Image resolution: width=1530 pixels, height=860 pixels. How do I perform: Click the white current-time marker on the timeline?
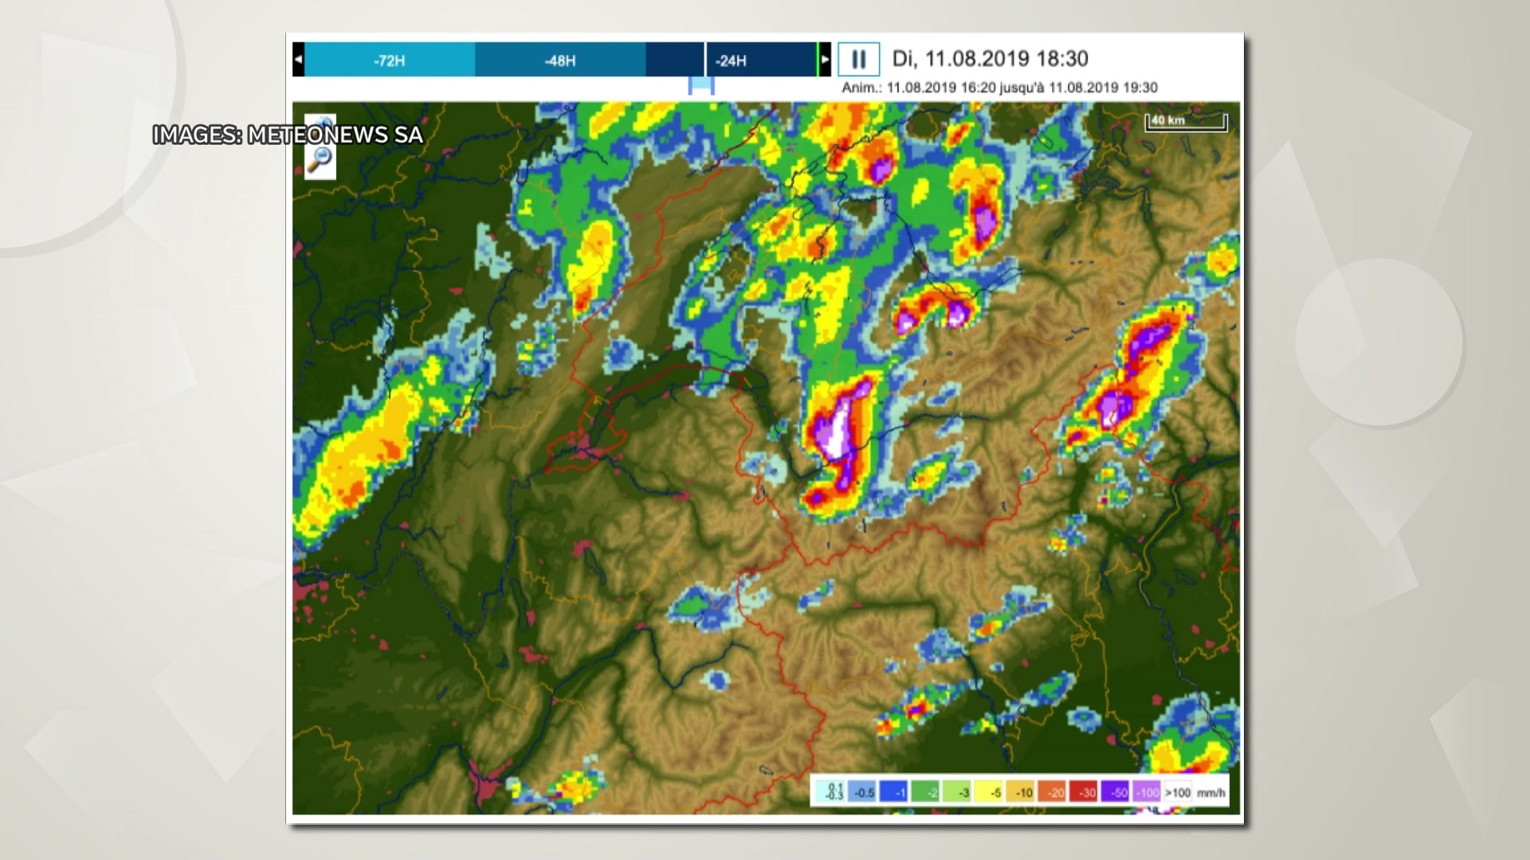point(705,60)
